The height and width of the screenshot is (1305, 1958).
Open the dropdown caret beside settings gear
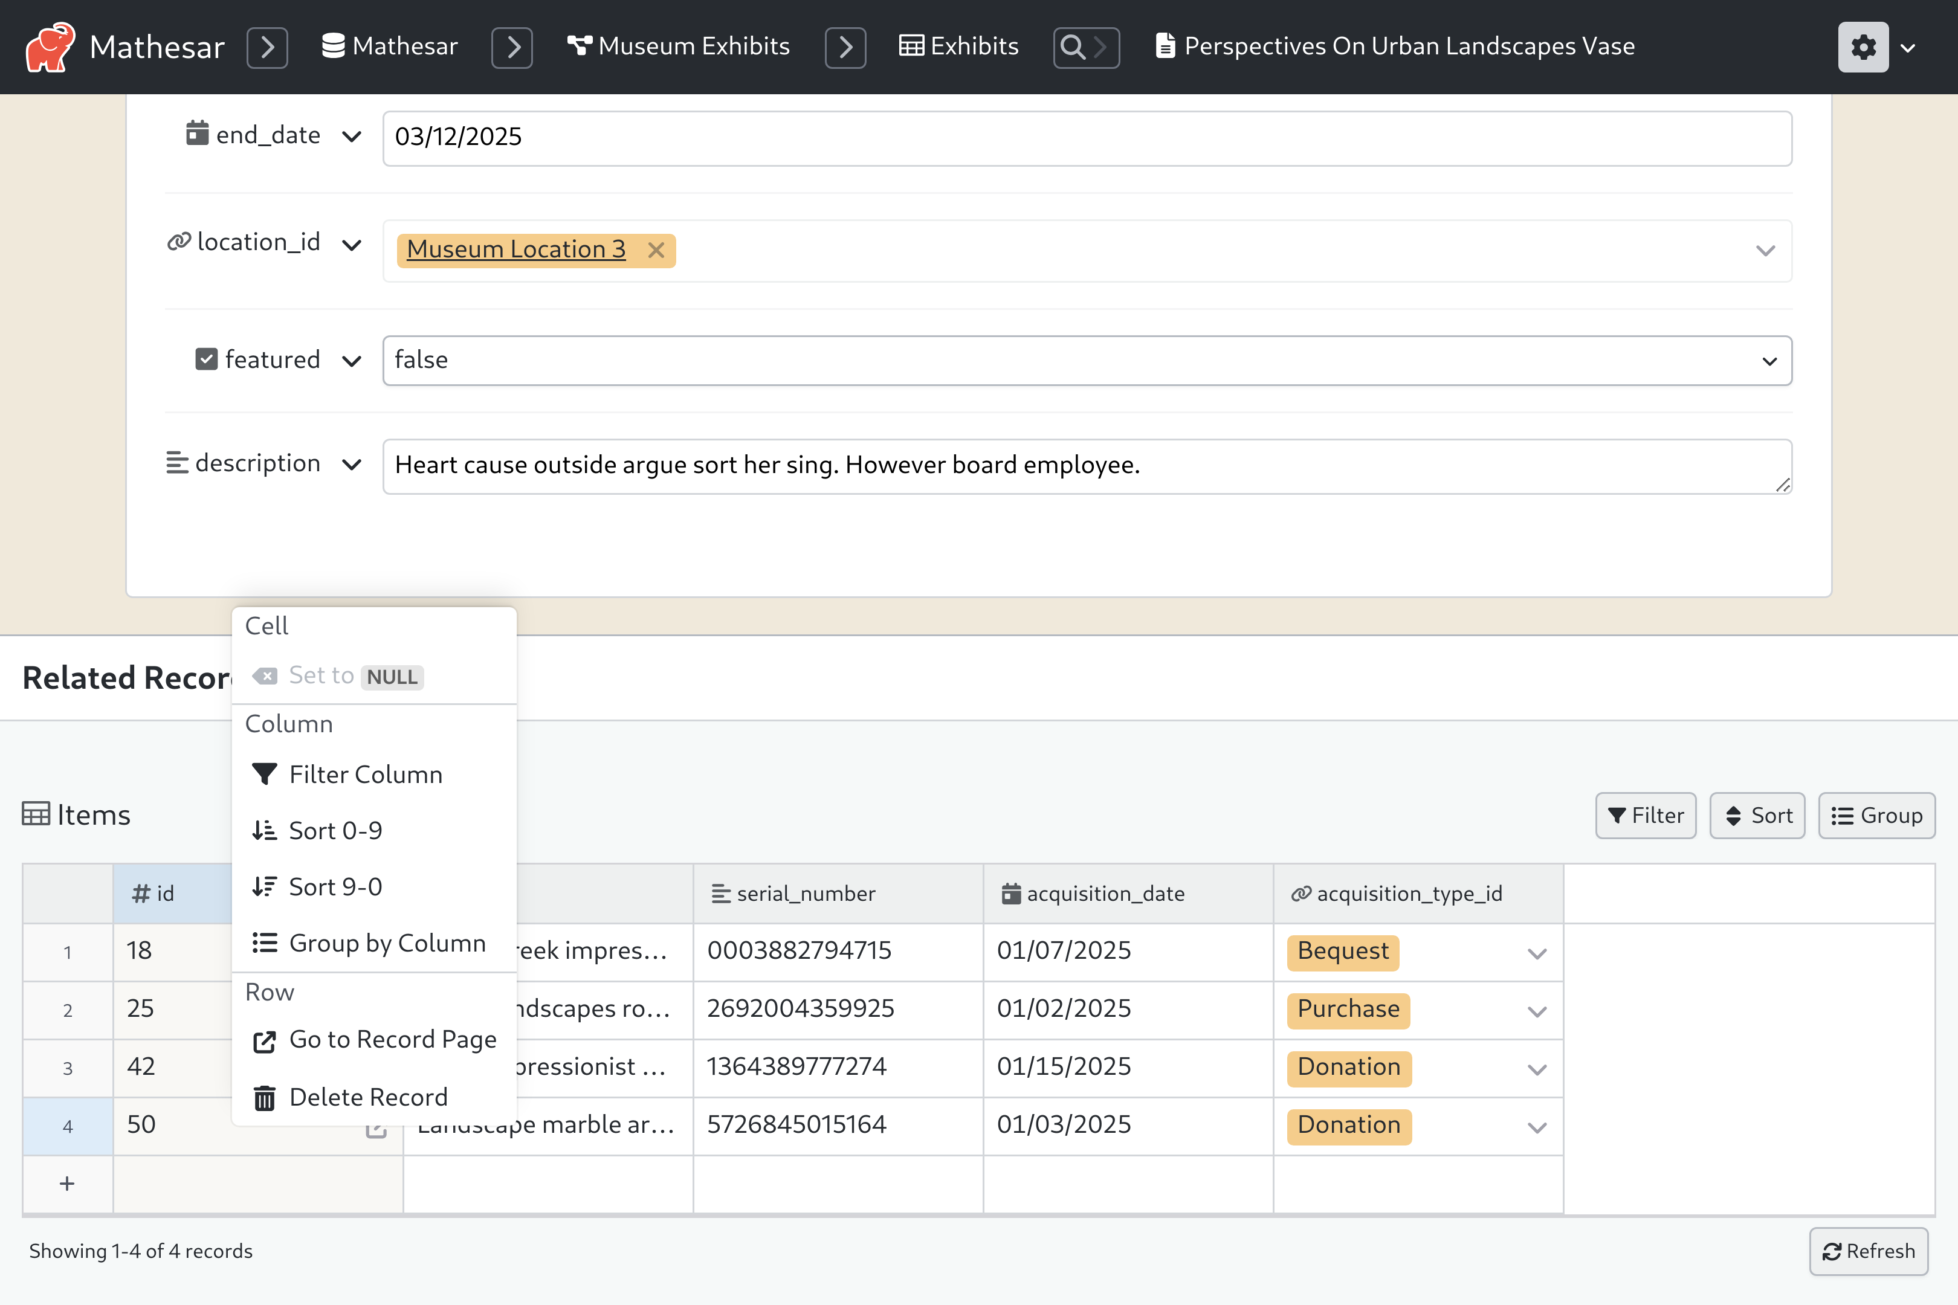[x=1909, y=48]
